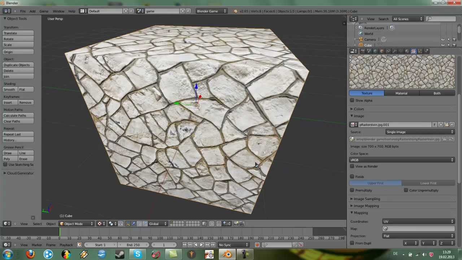462x260 pixels.
Task: Open the sRGB color space dropdown
Action: (x=402, y=160)
